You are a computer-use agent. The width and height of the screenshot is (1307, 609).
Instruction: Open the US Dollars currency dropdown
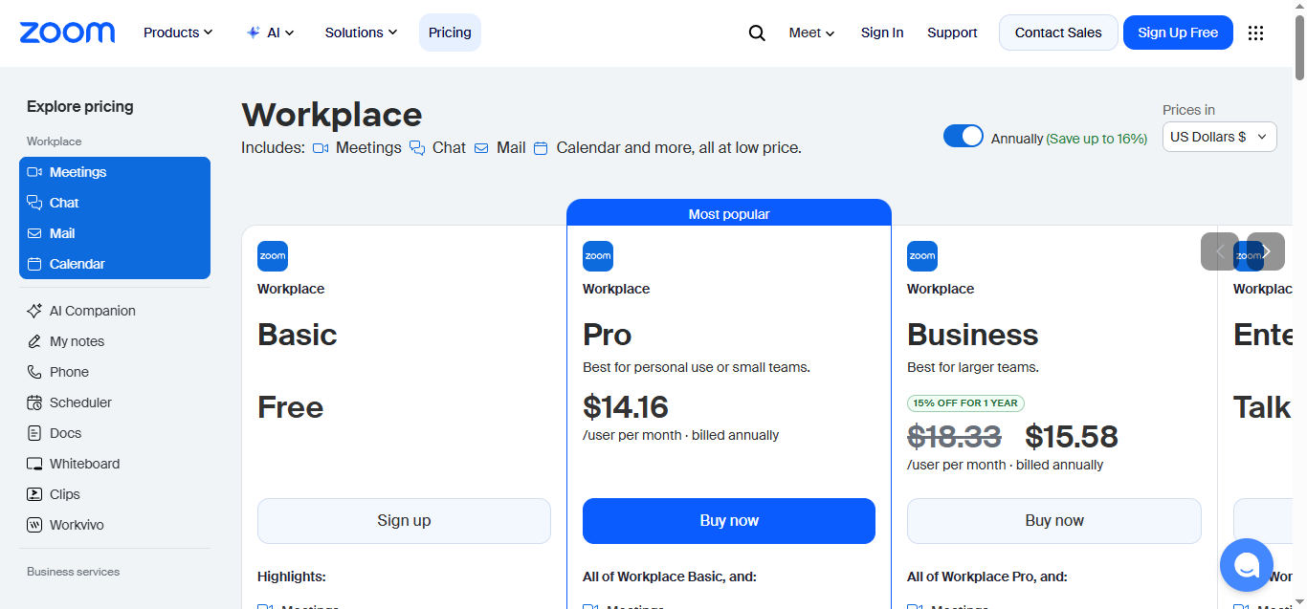coord(1220,137)
